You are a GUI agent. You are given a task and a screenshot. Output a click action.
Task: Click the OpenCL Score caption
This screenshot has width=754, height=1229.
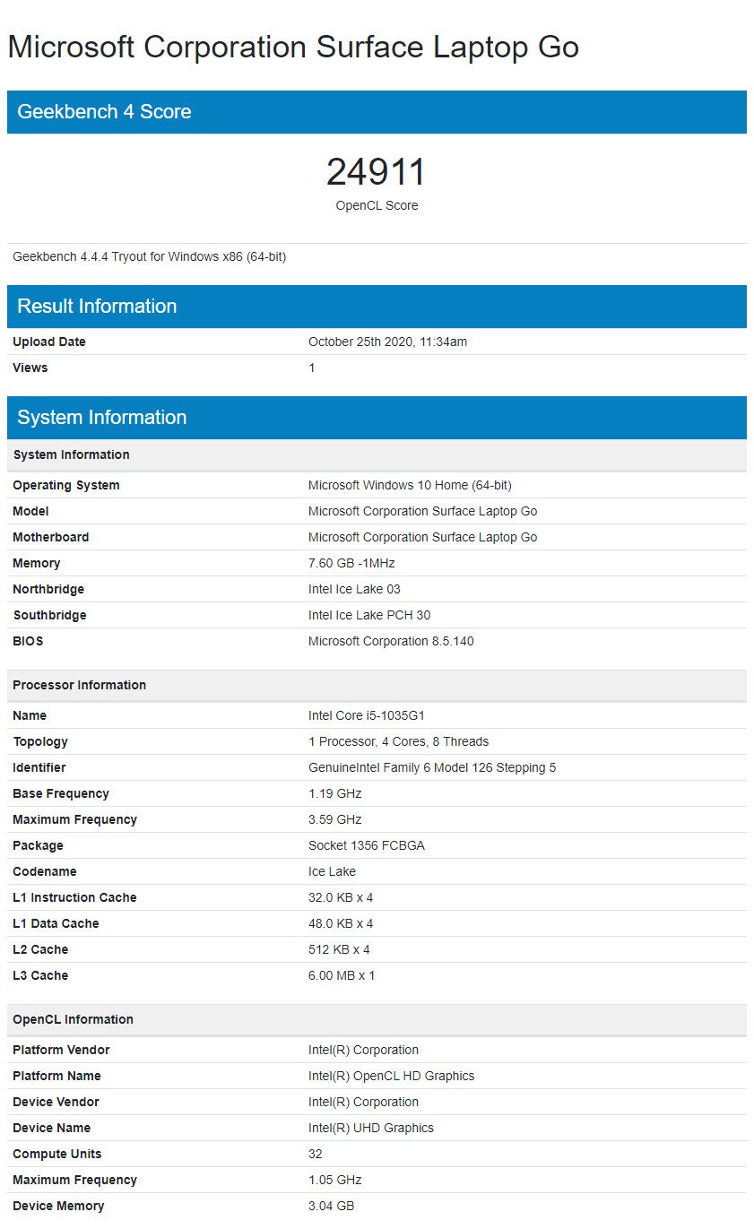click(377, 205)
